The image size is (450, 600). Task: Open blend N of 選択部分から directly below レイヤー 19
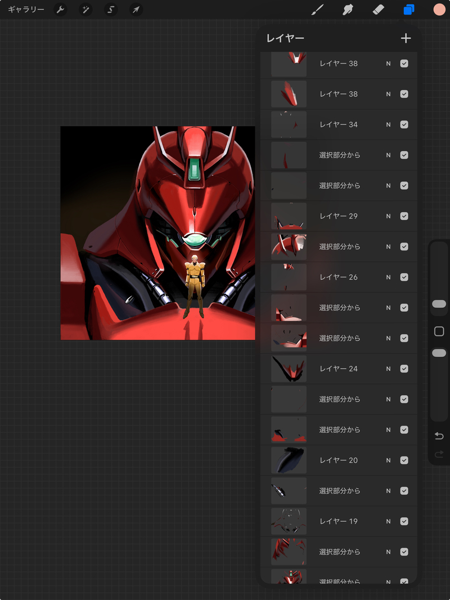click(389, 552)
